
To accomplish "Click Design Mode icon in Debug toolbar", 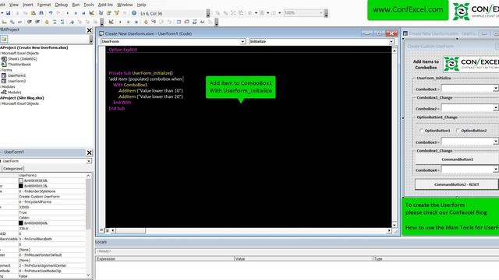I will 111,22.
